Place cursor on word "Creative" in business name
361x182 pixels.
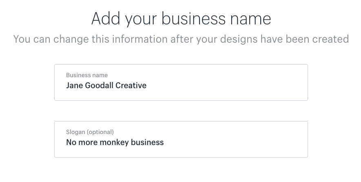tap(131, 85)
